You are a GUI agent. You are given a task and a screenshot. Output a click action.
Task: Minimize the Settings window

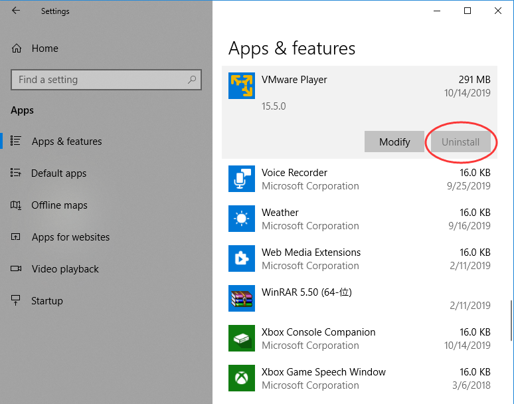[437, 11]
